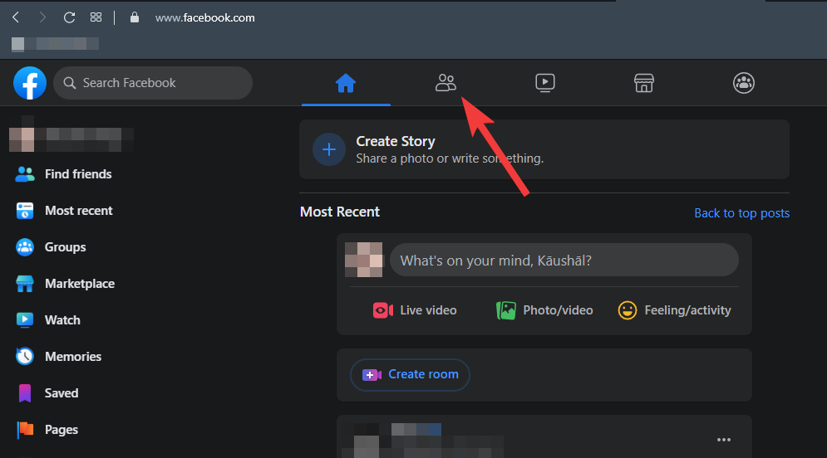Viewport: 827px width, 458px height.
Task: Click the profile picture beside post composer
Action: point(363,260)
